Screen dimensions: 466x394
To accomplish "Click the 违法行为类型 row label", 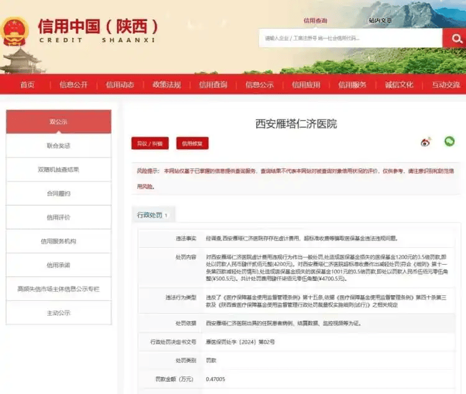I will (x=181, y=297).
